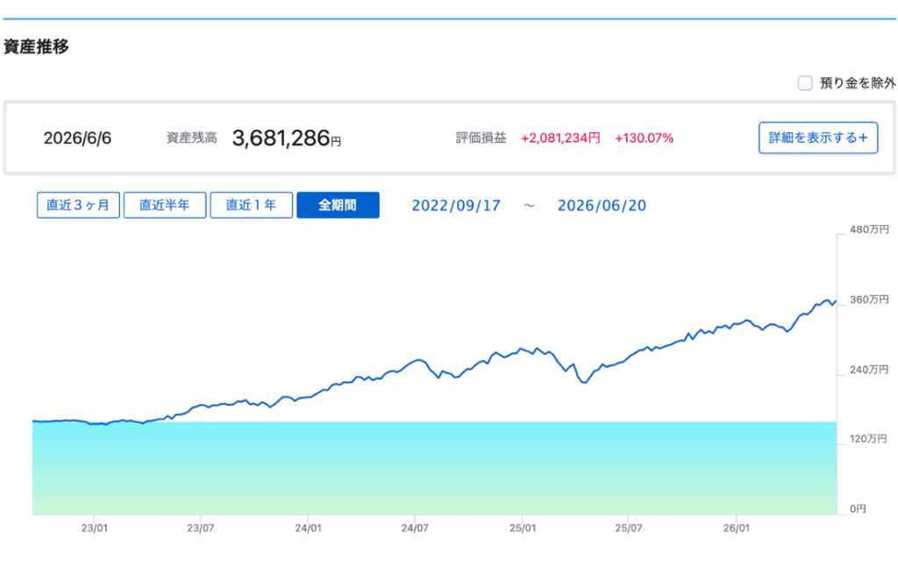Click the 23/07 x-axis label
Image resolution: width=898 pixels, height=571 pixels.
(201, 528)
